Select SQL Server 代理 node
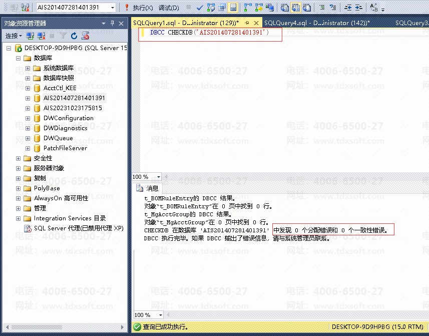The image size is (429, 336). [78, 228]
